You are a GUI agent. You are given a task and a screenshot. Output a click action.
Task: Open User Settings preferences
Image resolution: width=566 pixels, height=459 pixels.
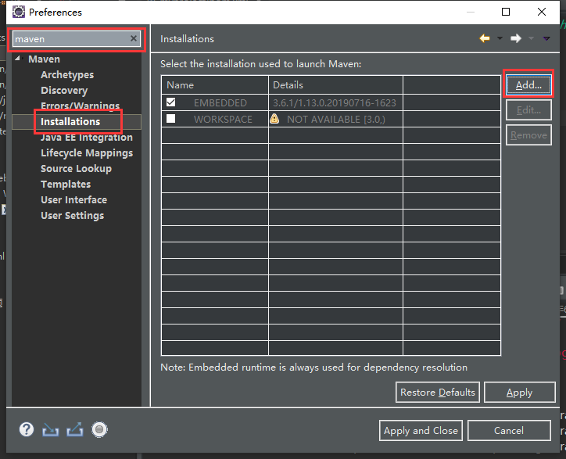click(x=72, y=216)
